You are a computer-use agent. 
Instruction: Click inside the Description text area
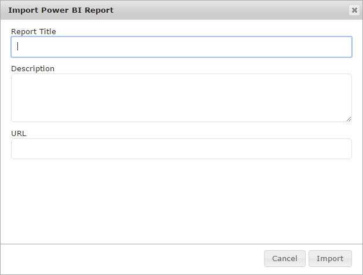(181, 97)
